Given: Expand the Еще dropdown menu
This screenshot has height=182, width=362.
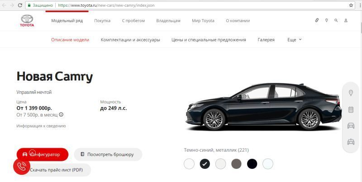Looking at the screenshot, I should click(295, 40).
